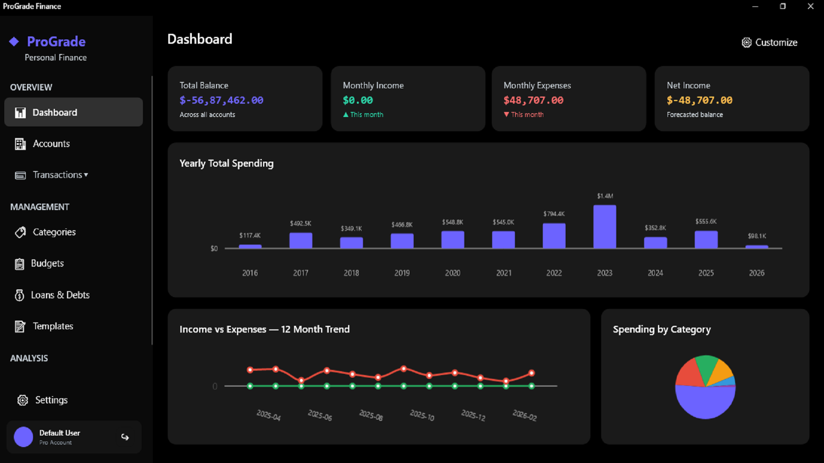Click the Categories tag icon
Viewport: 824px width, 463px height.
click(x=20, y=232)
